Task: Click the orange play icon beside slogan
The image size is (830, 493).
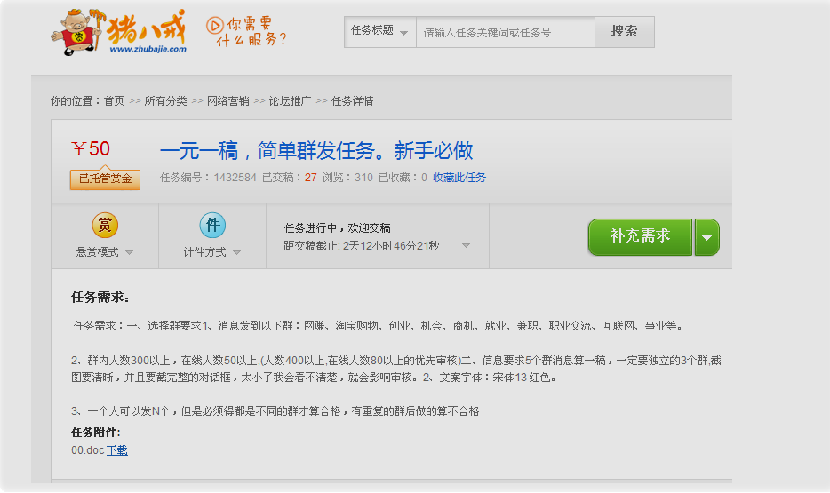Action: click(x=214, y=25)
